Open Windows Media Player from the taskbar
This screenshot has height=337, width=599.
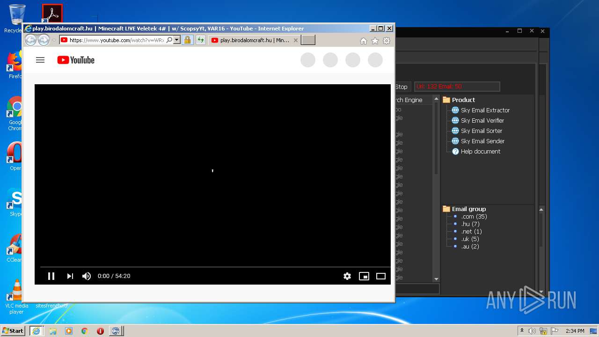(x=69, y=331)
